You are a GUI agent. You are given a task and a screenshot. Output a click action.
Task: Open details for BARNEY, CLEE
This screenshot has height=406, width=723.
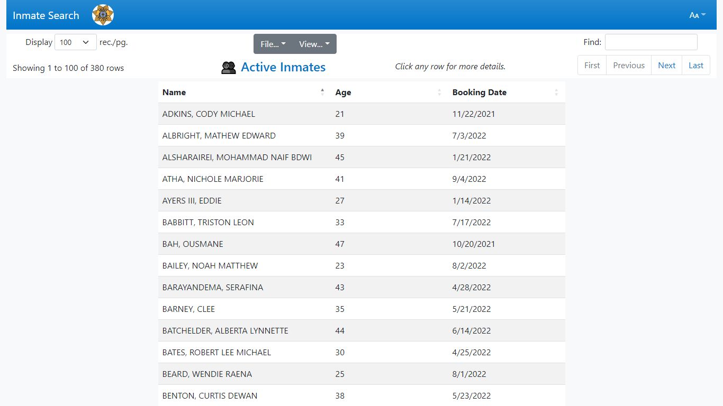361,309
